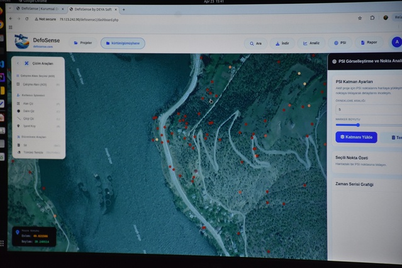Image resolution: width=402 pixels, height=268 pixels.
Task: Collapse the Çizim Araçları panel with back chevron
Action: point(18,63)
